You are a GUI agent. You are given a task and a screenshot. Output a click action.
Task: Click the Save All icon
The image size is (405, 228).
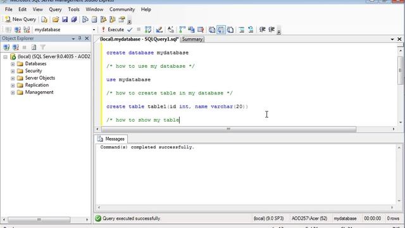pos(74,20)
